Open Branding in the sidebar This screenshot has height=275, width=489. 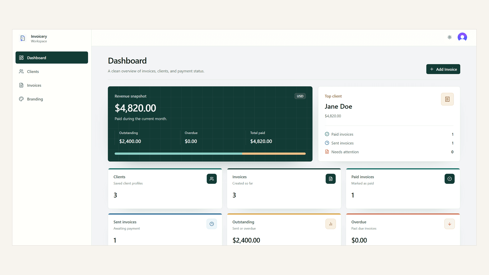point(52,99)
